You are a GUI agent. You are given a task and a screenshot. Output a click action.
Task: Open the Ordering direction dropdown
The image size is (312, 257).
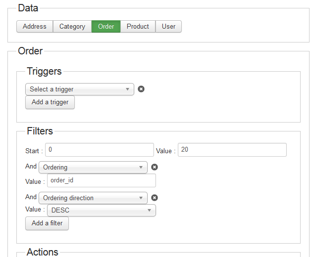pyautogui.click(x=93, y=198)
